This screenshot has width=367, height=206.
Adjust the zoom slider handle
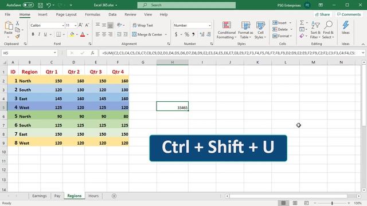click(x=332, y=203)
